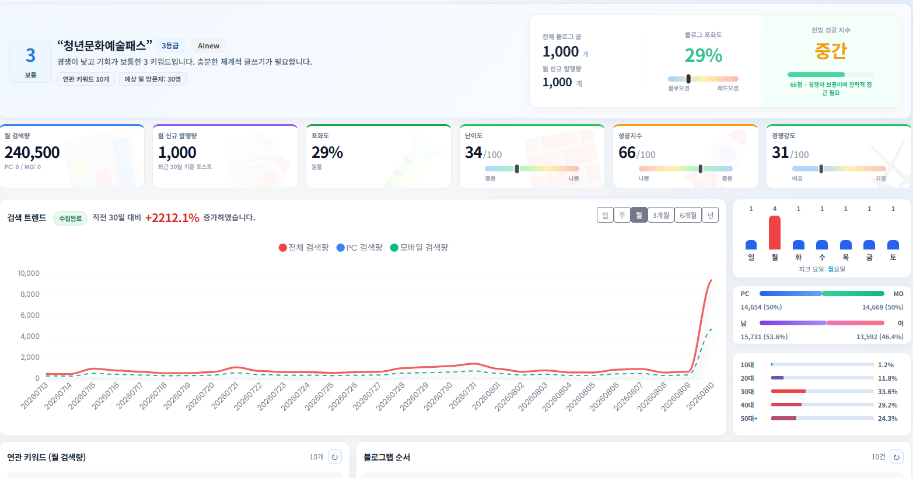
Task: Click the blog saturation blue-to-red ocean slider
Action: (x=703, y=79)
